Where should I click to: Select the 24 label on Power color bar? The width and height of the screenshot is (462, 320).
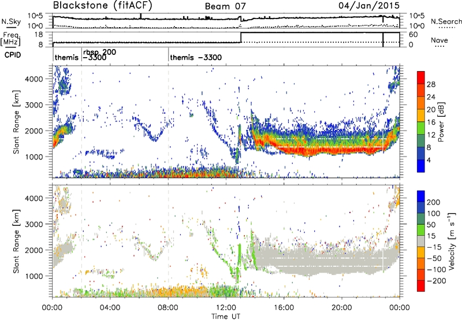(431, 97)
